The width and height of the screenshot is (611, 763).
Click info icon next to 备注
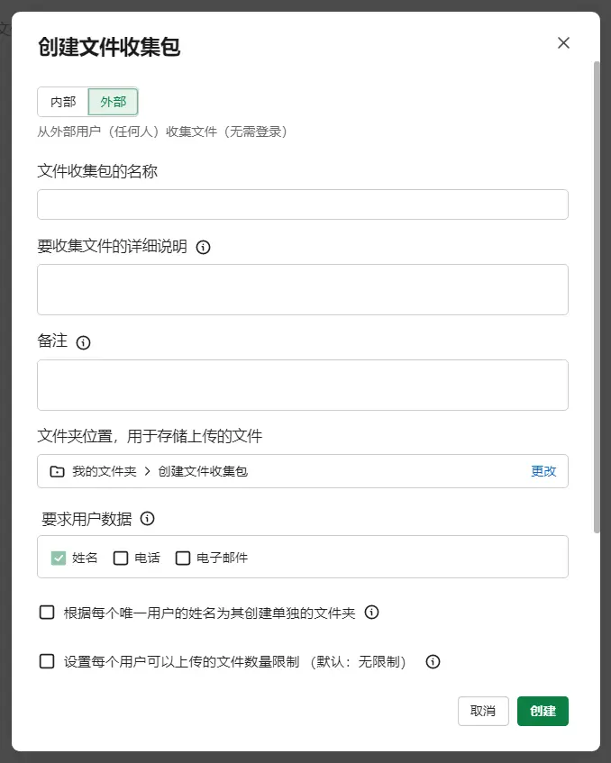[x=84, y=342]
